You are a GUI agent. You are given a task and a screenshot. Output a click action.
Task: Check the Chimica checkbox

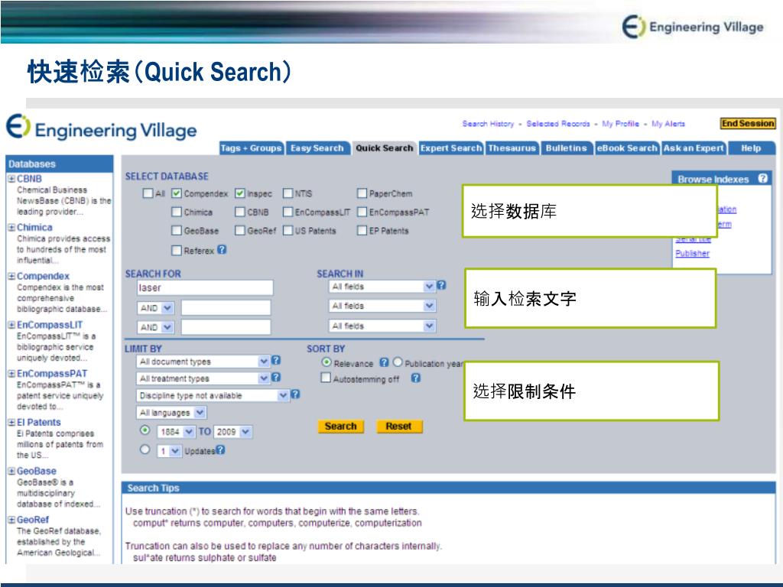177,212
